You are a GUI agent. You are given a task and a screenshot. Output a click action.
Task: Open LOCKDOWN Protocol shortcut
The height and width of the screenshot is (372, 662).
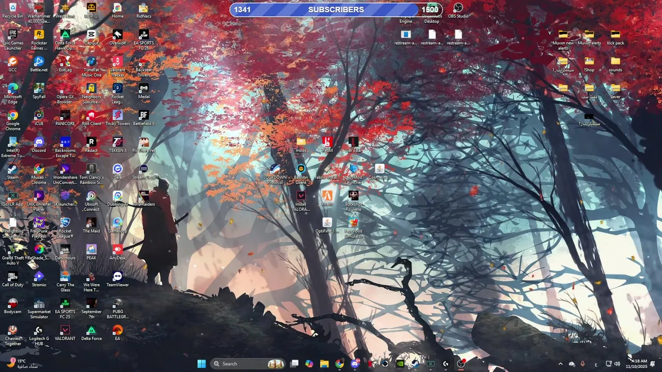pos(275,174)
